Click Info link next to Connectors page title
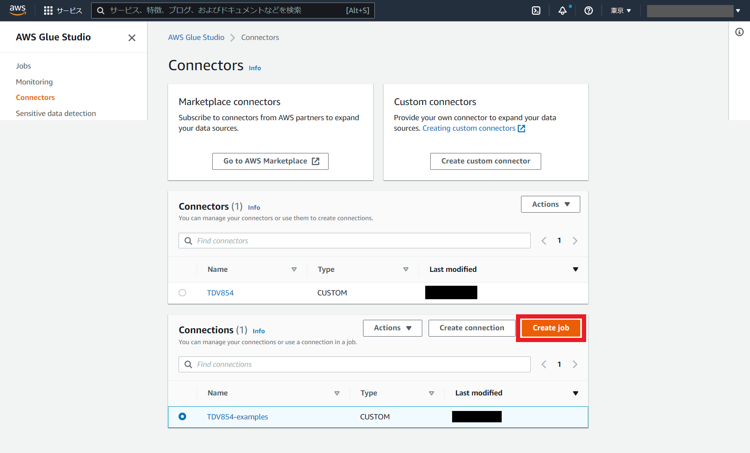 point(255,68)
